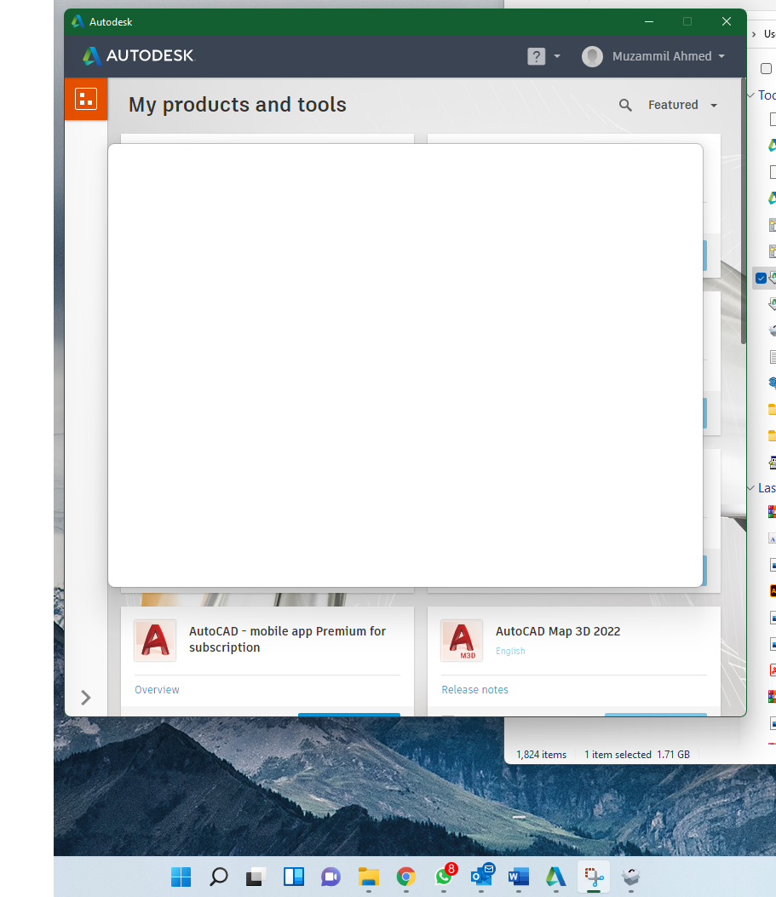Open search in My products and tools
Screen dimensions: 776x897
point(625,105)
